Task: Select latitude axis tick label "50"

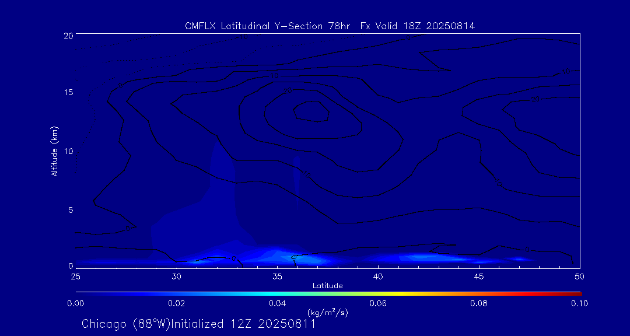Action: 579,276
